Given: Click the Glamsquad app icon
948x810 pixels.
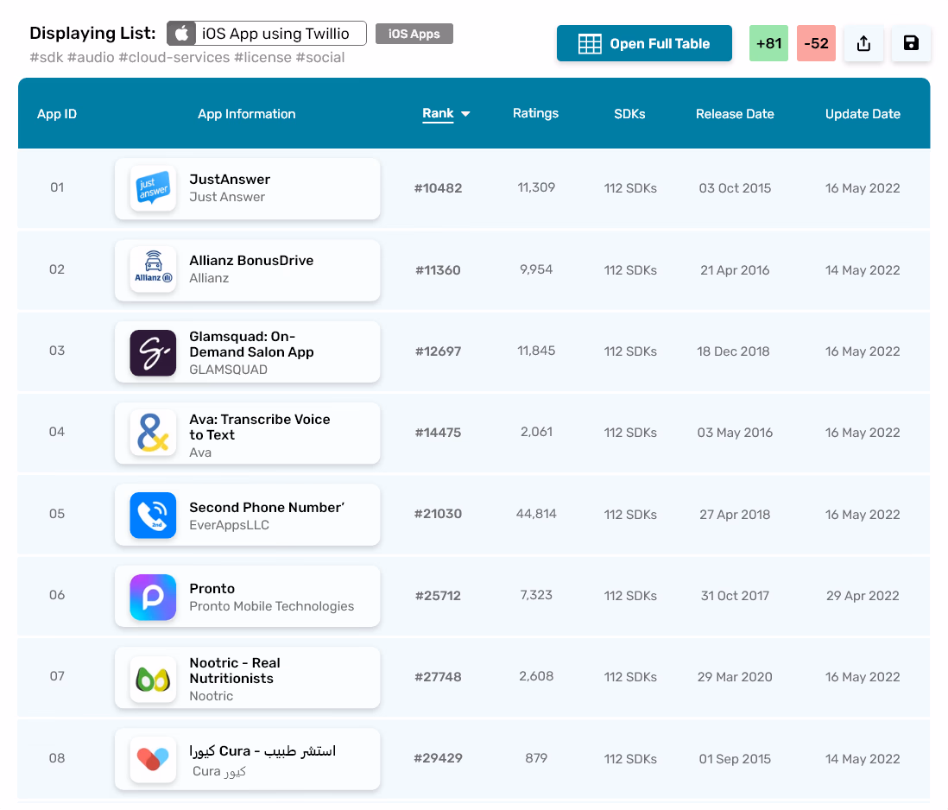Looking at the screenshot, I should coord(153,352).
